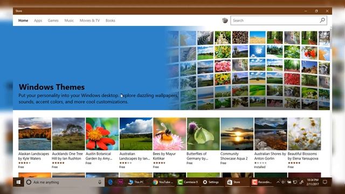
Task: Open Bees by Mayur Kotlikar thumbnail
Action: click(x=170, y=134)
